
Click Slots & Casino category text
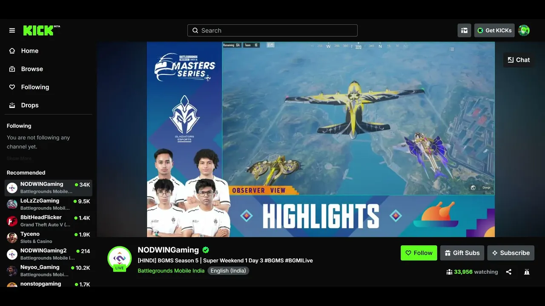point(36,241)
